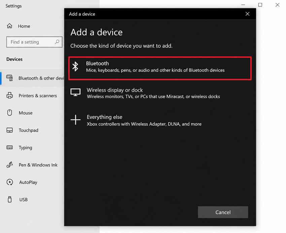This screenshot has height=233, width=286.
Task: Open the Printers & scanners section
Action: click(38, 96)
